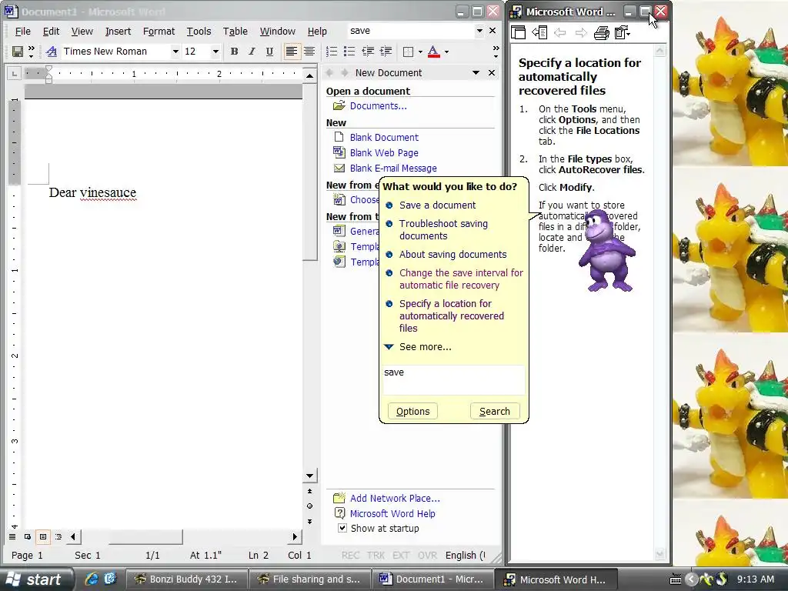
Task: Toggle Underline formatting
Action: pyautogui.click(x=269, y=52)
